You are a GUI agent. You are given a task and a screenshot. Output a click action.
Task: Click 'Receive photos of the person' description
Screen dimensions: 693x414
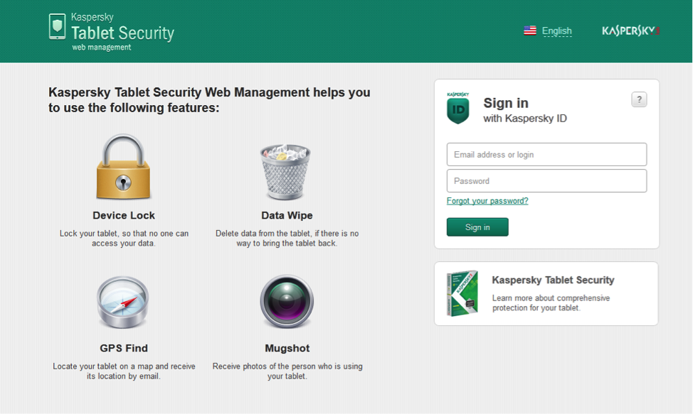(287, 371)
